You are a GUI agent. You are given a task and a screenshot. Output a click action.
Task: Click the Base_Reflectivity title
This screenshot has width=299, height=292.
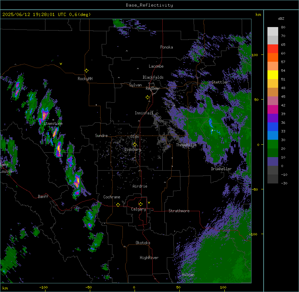click(x=149, y=5)
